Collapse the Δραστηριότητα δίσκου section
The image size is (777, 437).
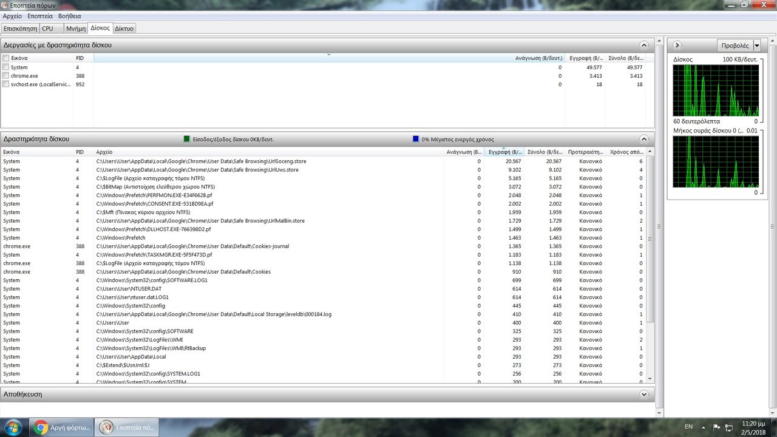click(644, 139)
